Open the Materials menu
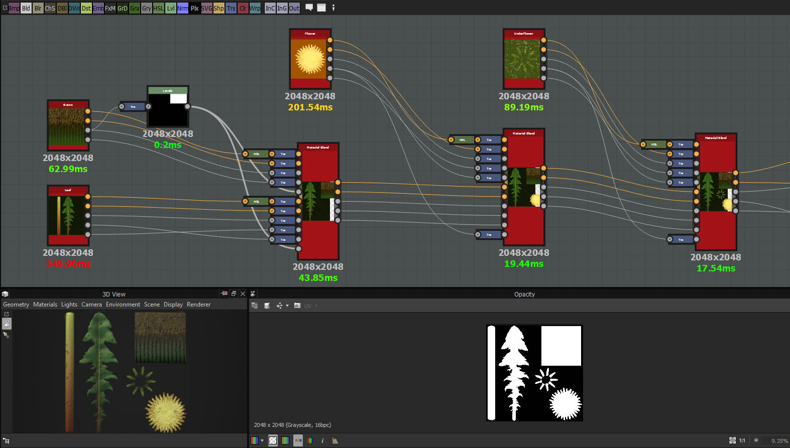Image resolution: width=790 pixels, height=448 pixels. pyautogui.click(x=45, y=305)
